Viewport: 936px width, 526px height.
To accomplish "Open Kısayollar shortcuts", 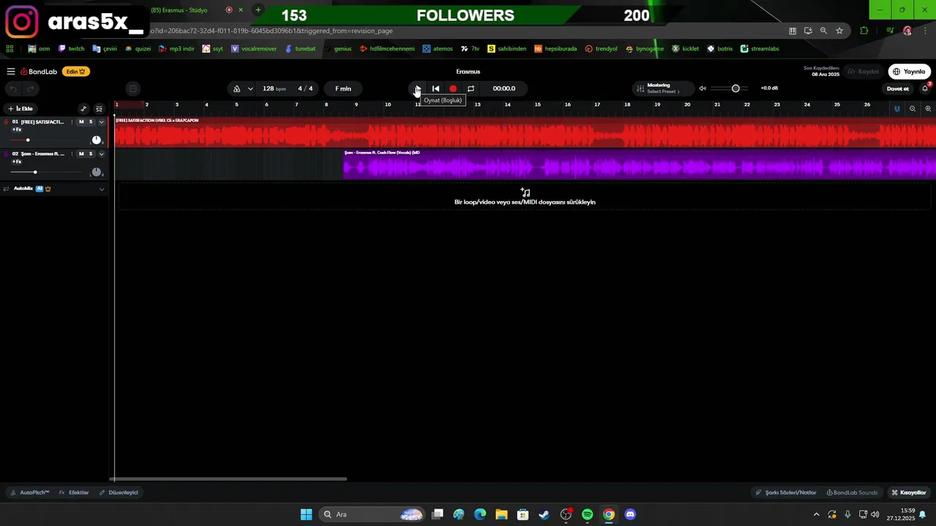I will 909,492.
